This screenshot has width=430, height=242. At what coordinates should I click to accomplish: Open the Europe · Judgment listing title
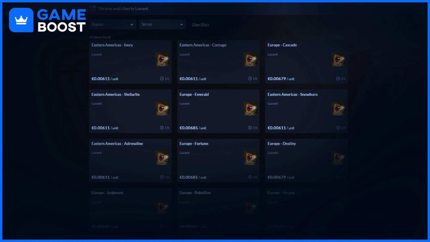coord(107,193)
